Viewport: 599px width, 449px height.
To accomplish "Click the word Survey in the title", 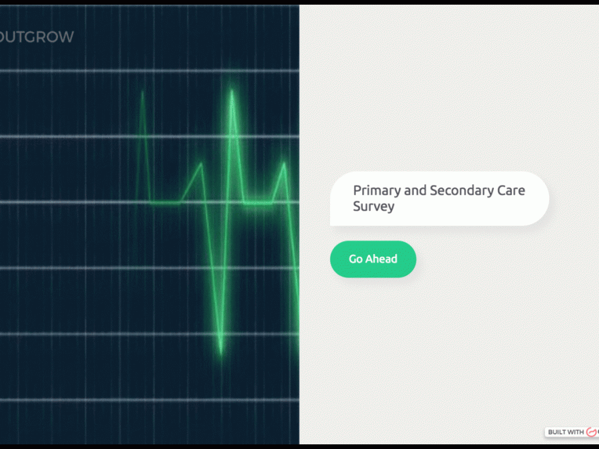I will 374,207.
